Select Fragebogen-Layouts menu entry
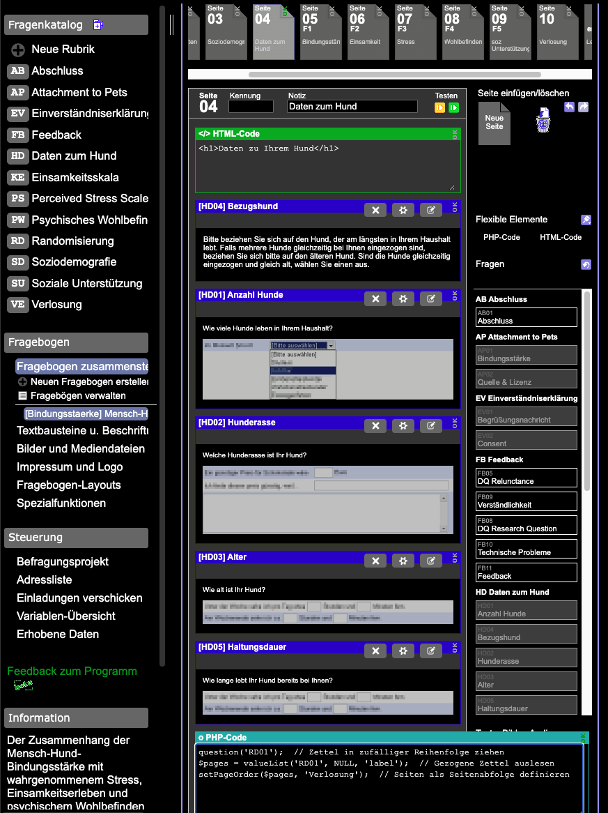Viewport: 608px width, 813px height. click(x=69, y=485)
